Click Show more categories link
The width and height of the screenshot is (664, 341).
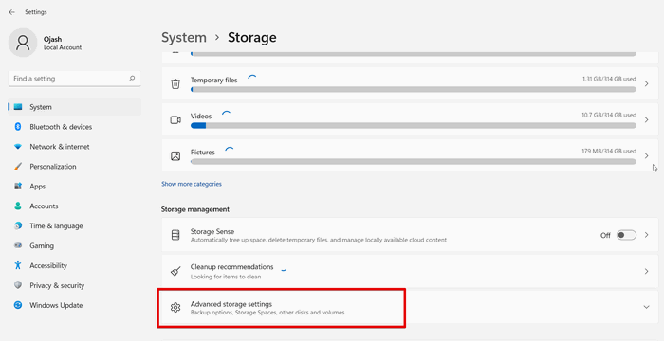(x=192, y=184)
